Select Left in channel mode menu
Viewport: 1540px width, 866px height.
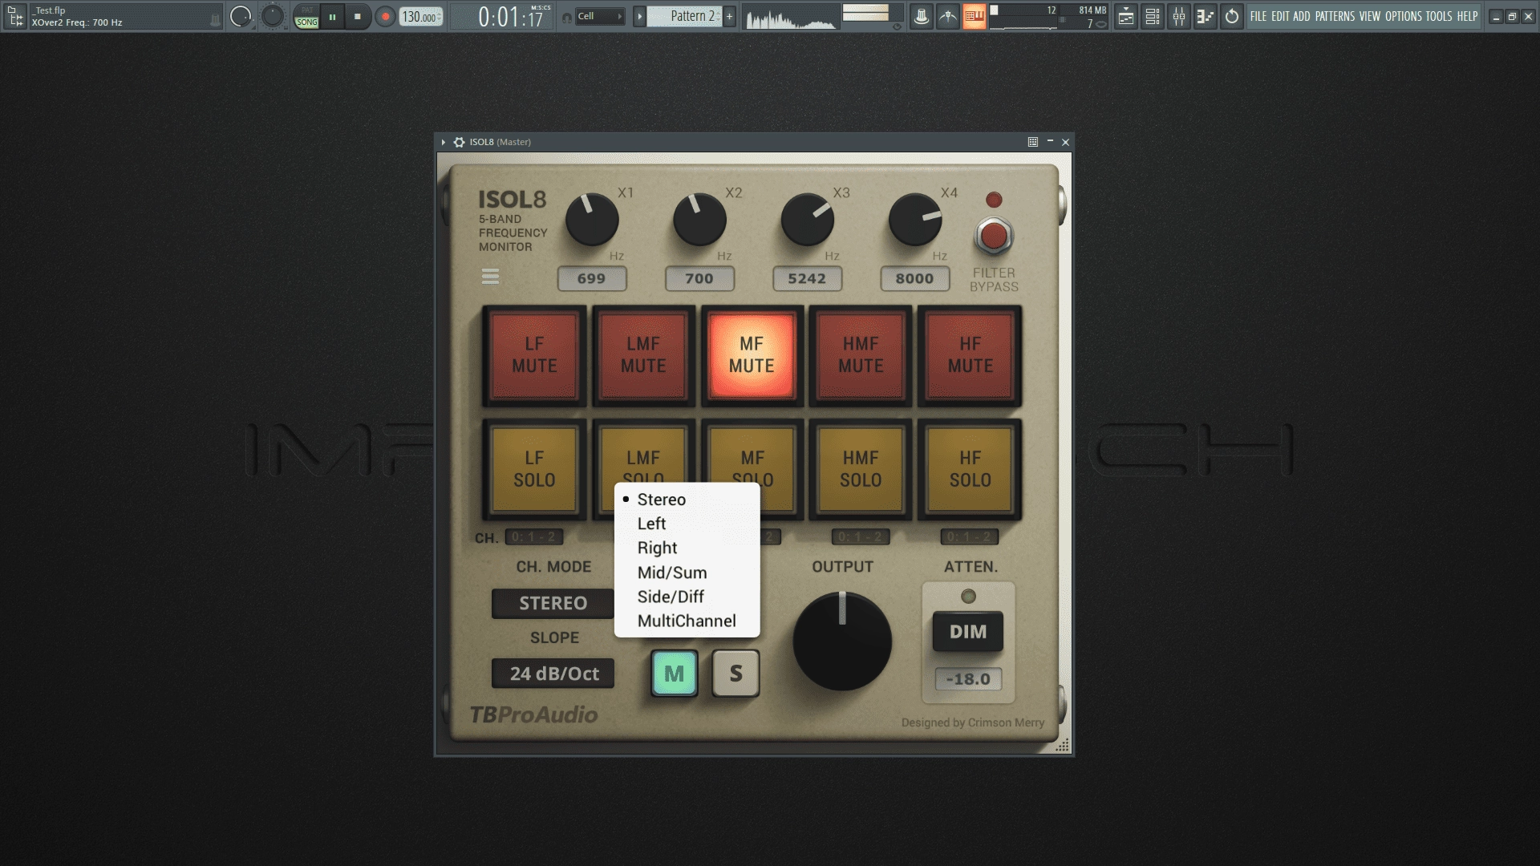point(687,524)
